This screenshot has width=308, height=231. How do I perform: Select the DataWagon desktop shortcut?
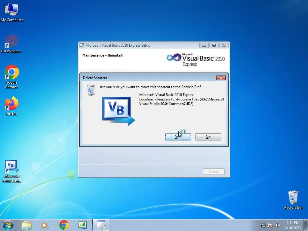click(x=12, y=44)
